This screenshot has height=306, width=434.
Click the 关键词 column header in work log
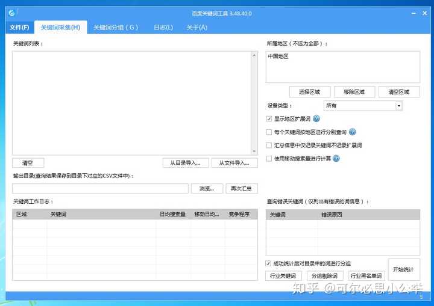pyautogui.click(x=101, y=214)
